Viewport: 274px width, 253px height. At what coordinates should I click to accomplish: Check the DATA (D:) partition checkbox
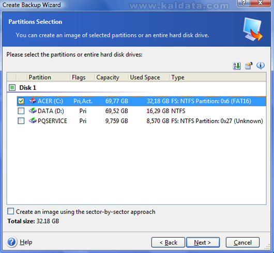pos(21,111)
